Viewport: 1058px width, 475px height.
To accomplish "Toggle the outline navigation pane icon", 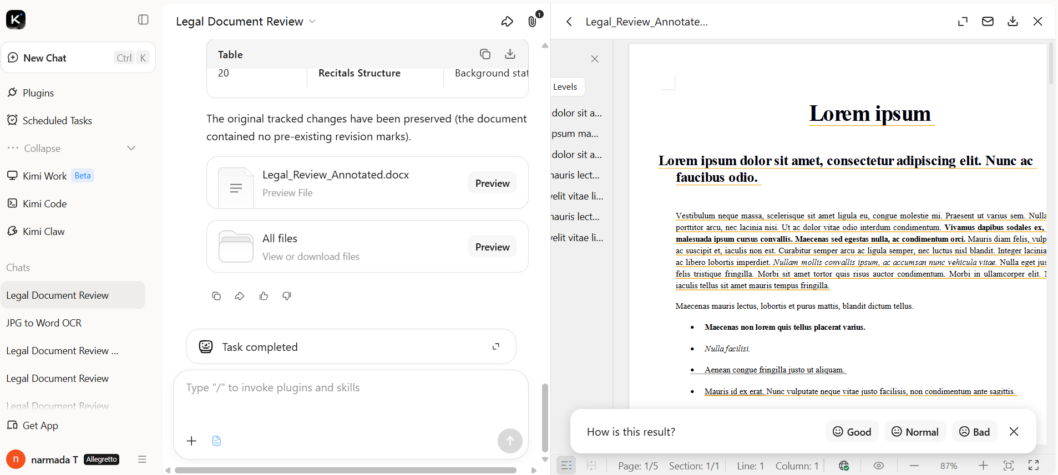I will (566, 466).
